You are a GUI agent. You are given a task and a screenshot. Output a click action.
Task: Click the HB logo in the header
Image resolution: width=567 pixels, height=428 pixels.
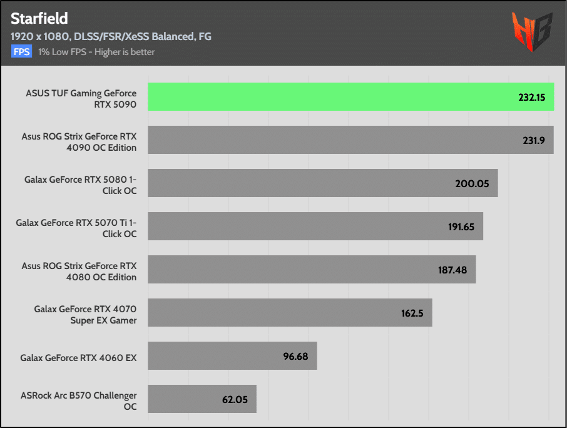(x=532, y=31)
